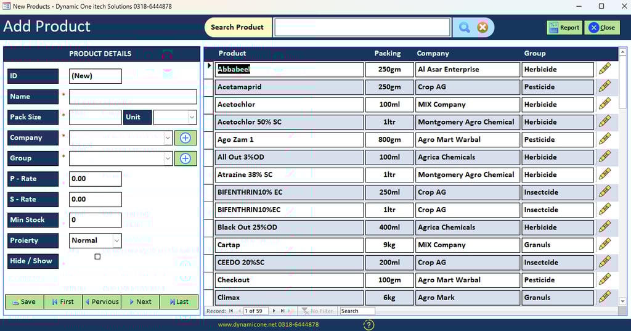Click the P - Rate field
631x331 pixels.
point(96,179)
